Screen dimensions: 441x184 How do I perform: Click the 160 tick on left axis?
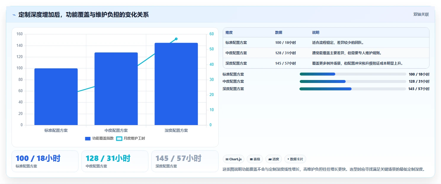(x=20, y=34)
